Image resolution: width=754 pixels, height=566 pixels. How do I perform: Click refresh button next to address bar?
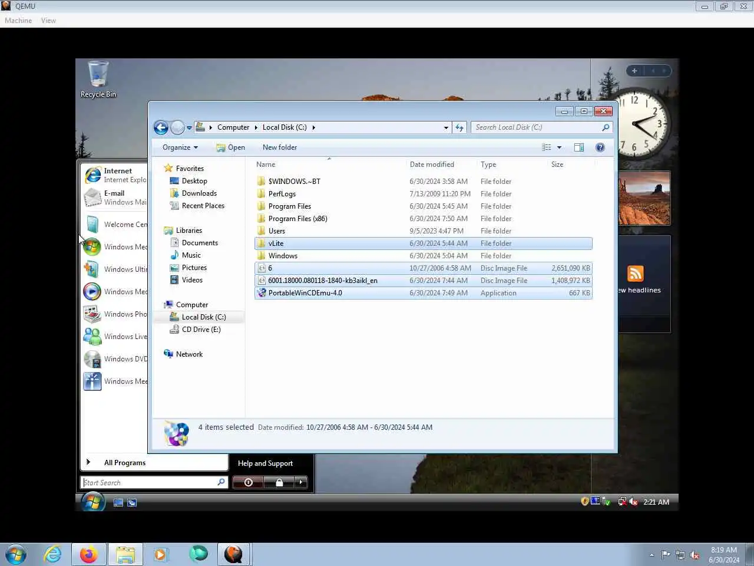pyautogui.click(x=459, y=127)
